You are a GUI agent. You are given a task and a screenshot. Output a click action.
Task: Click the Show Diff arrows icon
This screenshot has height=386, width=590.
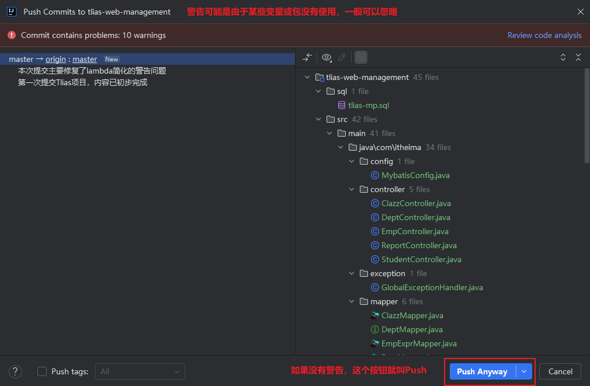pyautogui.click(x=307, y=57)
